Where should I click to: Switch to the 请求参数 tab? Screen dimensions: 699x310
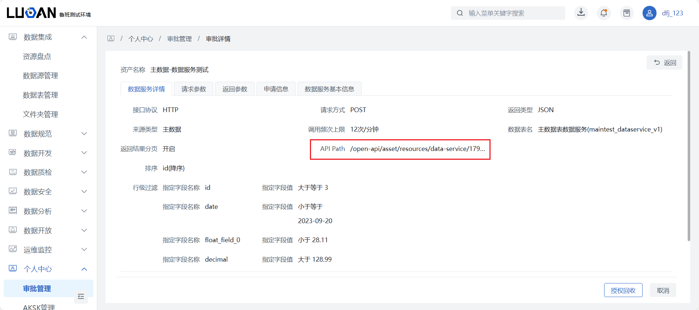[193, 89]
